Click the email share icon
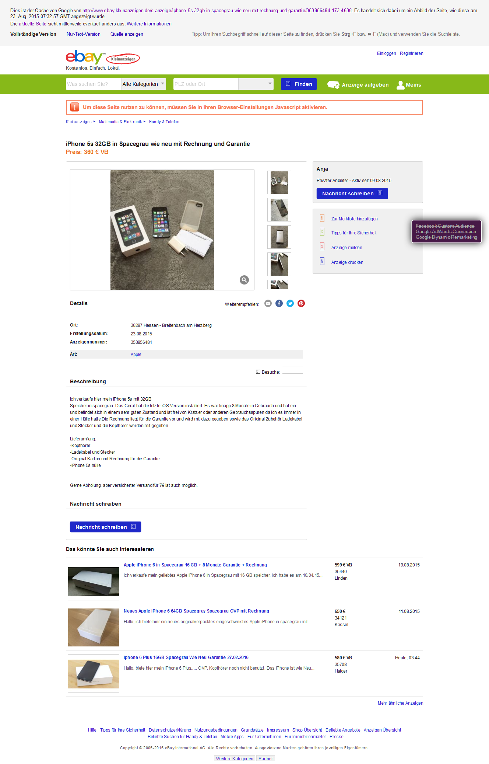489x764 pixels. coord(268,303)
